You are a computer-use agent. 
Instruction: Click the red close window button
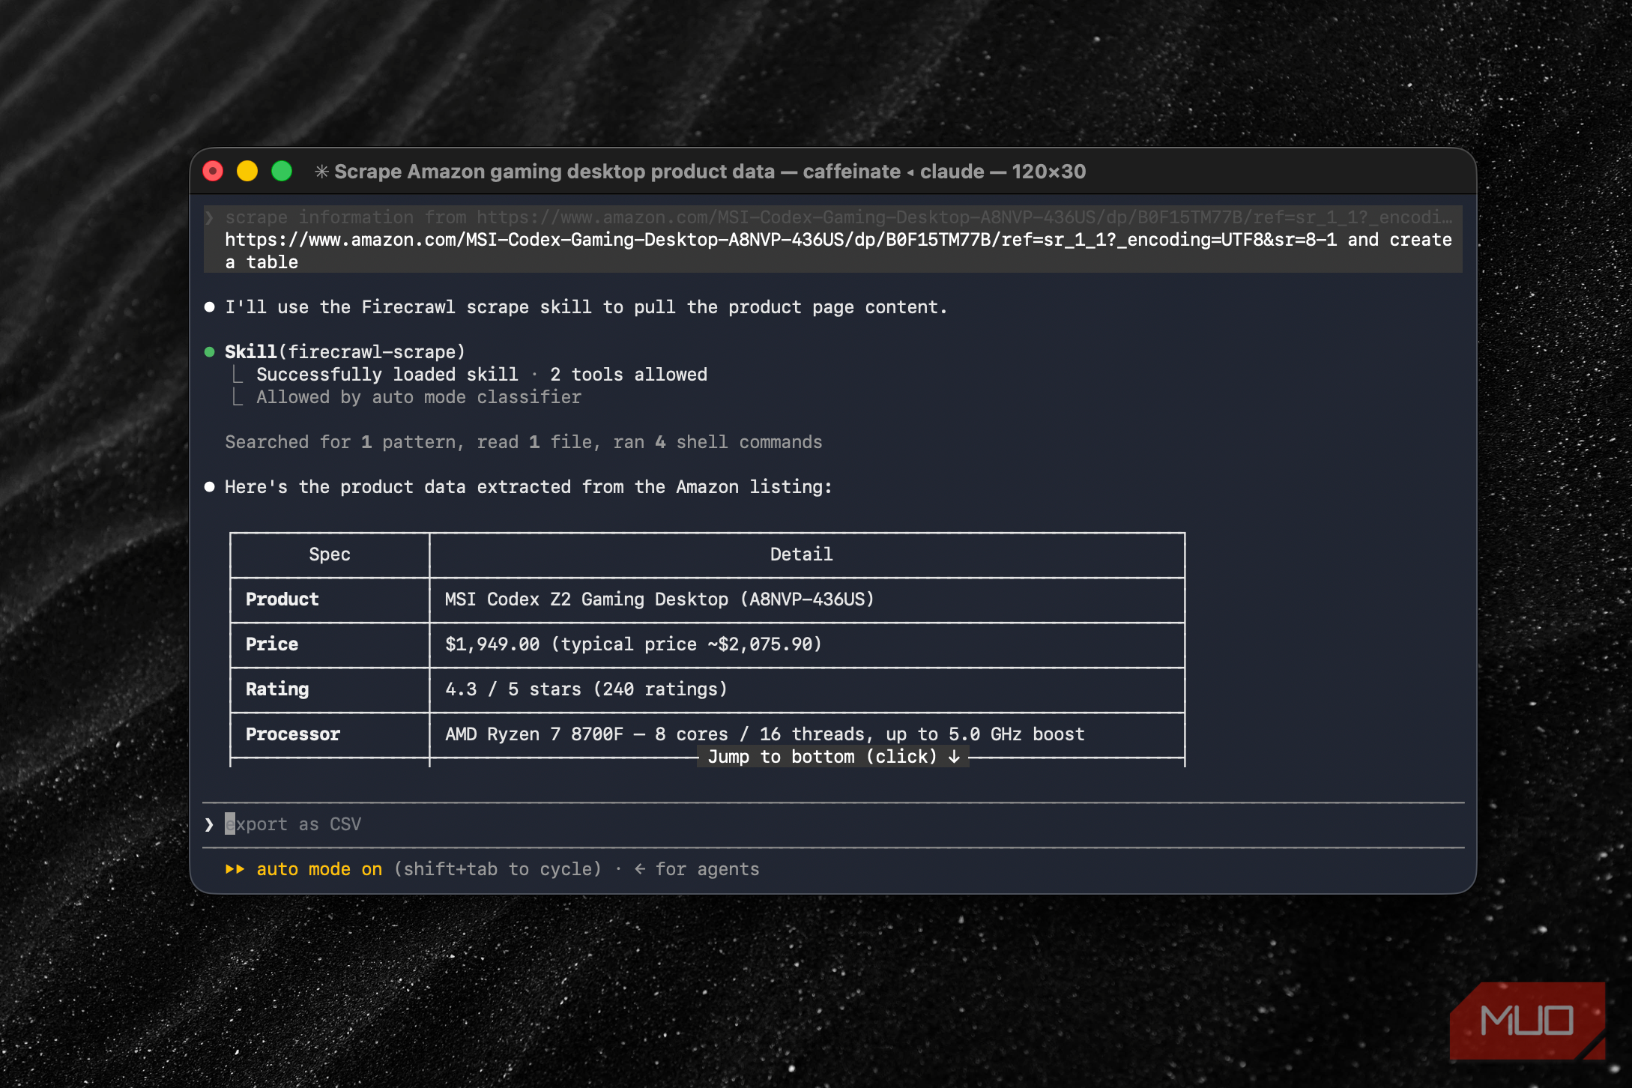point(214,172)
